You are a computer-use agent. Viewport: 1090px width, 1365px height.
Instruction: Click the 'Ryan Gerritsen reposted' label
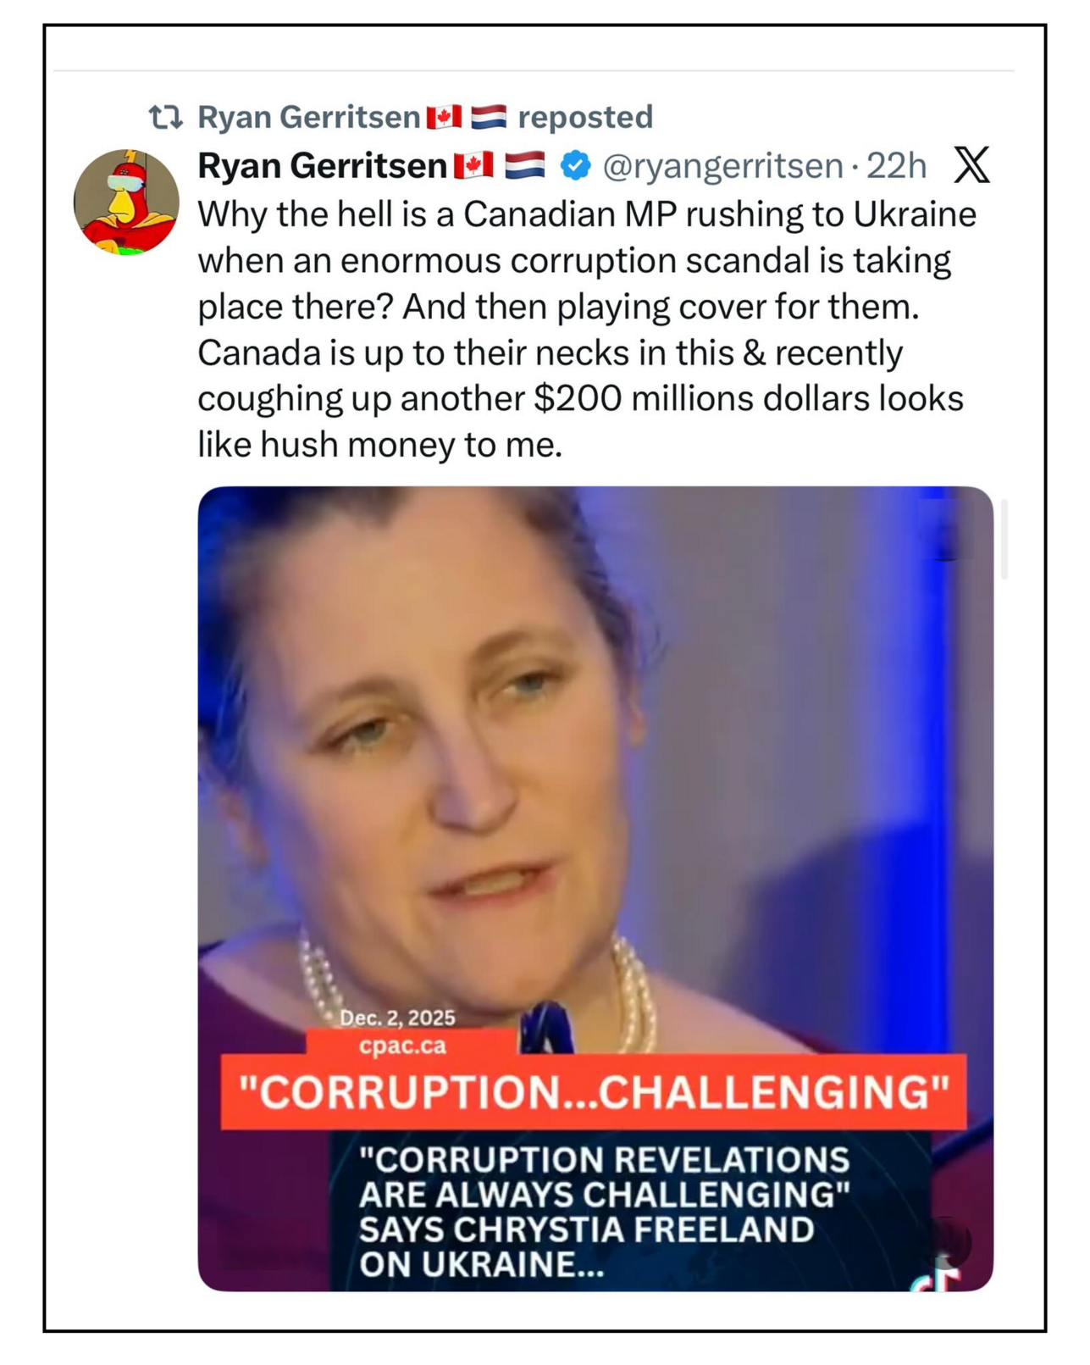tap(425, 117)
